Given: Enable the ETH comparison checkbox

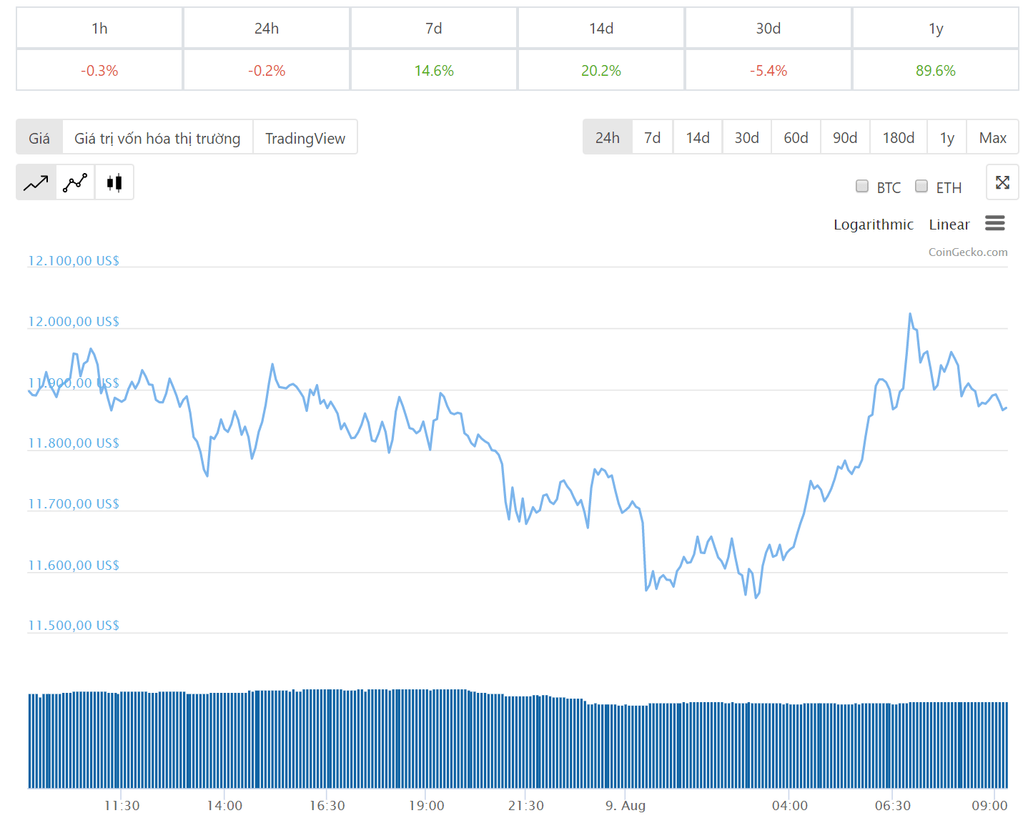Looking at the screenshot, I should click(x=921, y=187).
